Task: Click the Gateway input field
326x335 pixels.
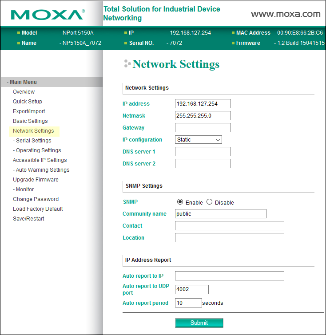Action: tap(203, 128)
